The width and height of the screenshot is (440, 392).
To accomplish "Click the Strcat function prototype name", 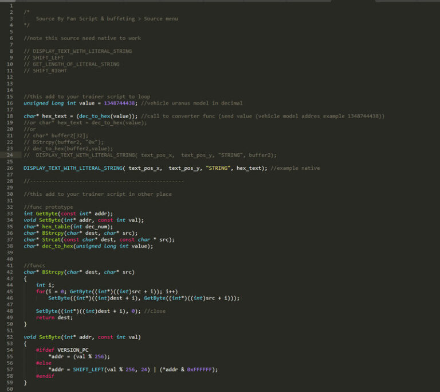I will (53, 239).
